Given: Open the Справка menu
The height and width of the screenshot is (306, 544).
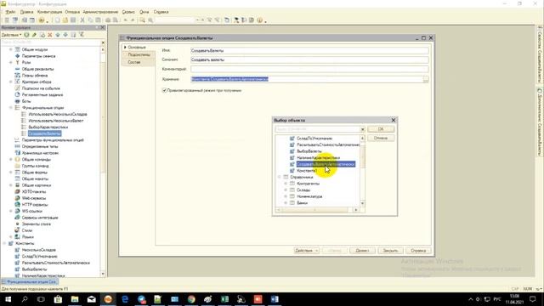Looking at the screenshot, I should click(x=161, y=12).
